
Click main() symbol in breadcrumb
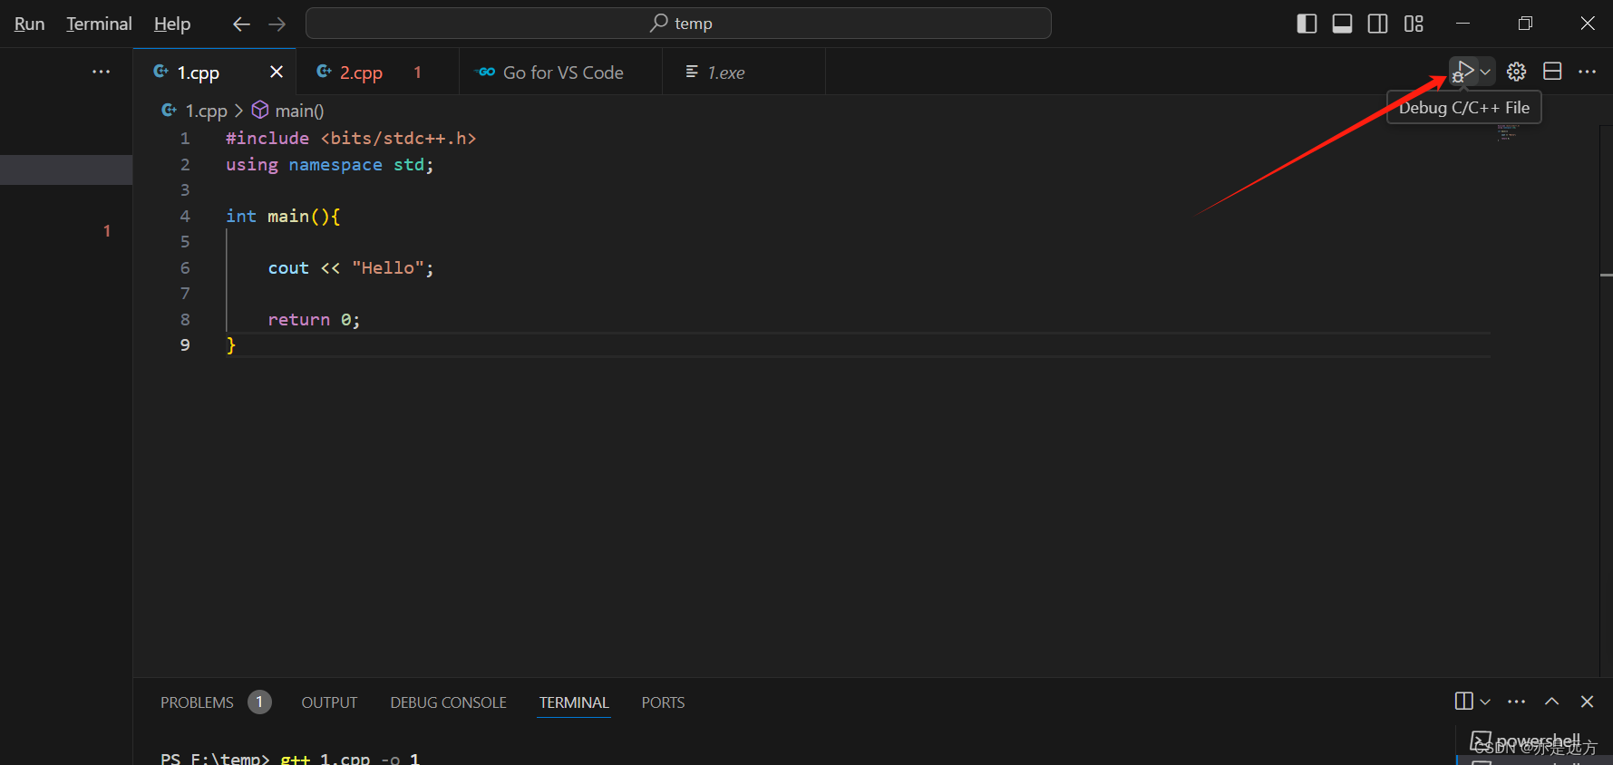[299, 111]
